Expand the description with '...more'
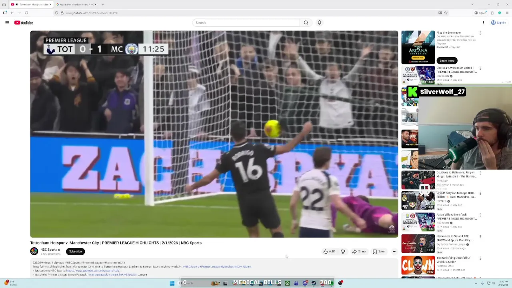This screenshot has height=288, width=512. pos(143,275)
